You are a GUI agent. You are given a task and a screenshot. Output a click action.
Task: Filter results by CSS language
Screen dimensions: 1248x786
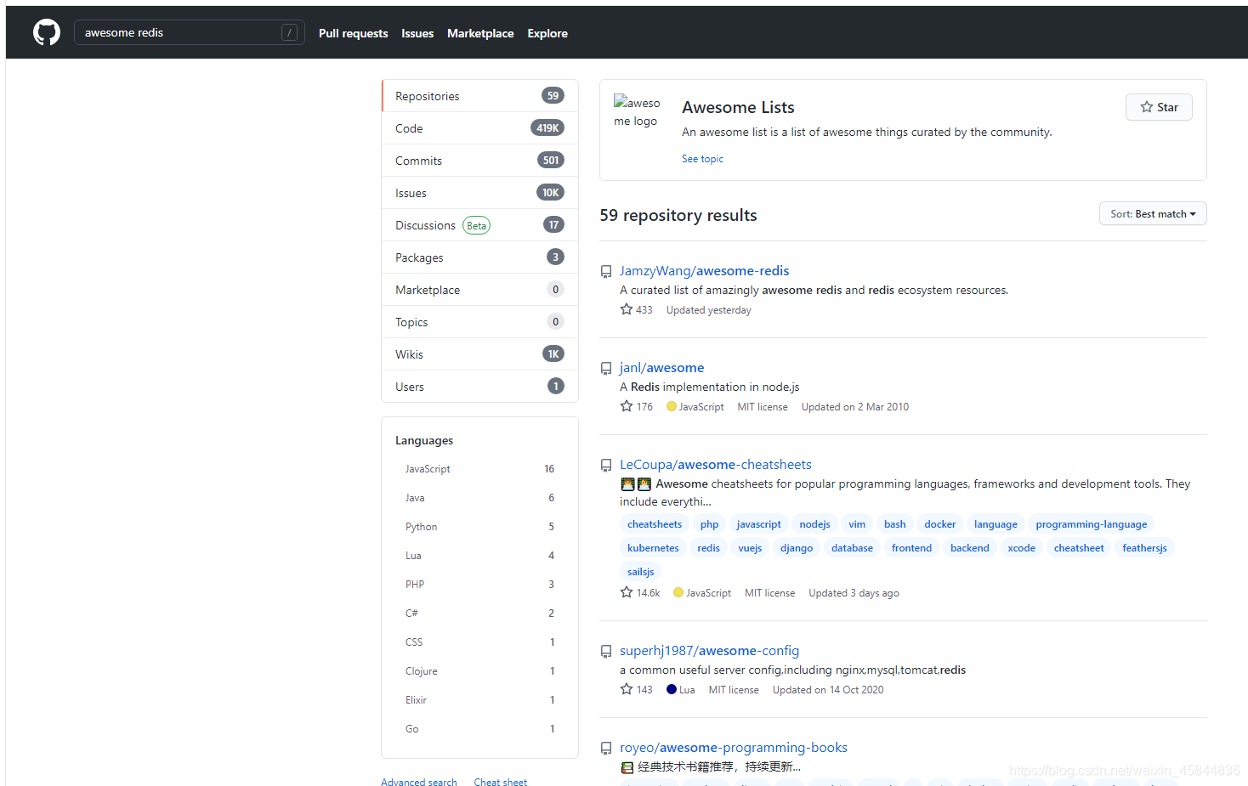479,642
